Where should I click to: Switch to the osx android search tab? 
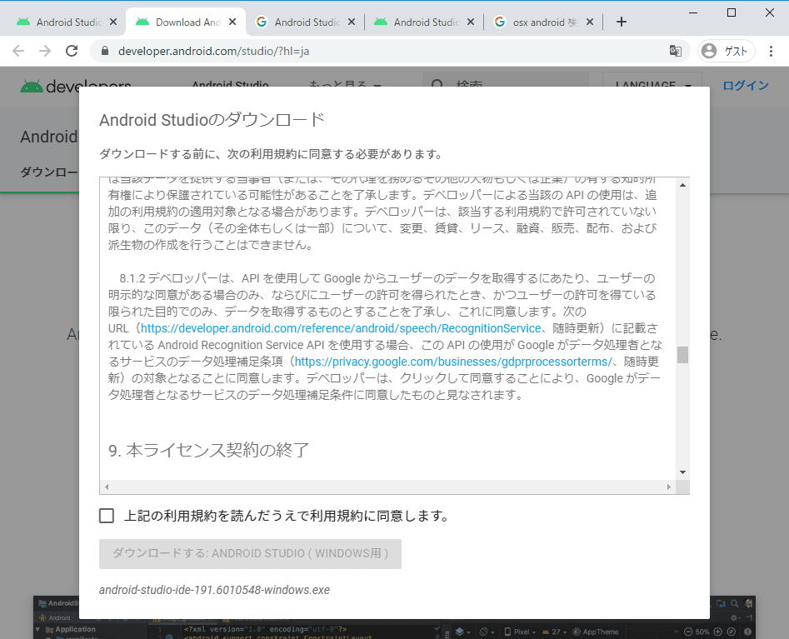(x=538, y=22)
